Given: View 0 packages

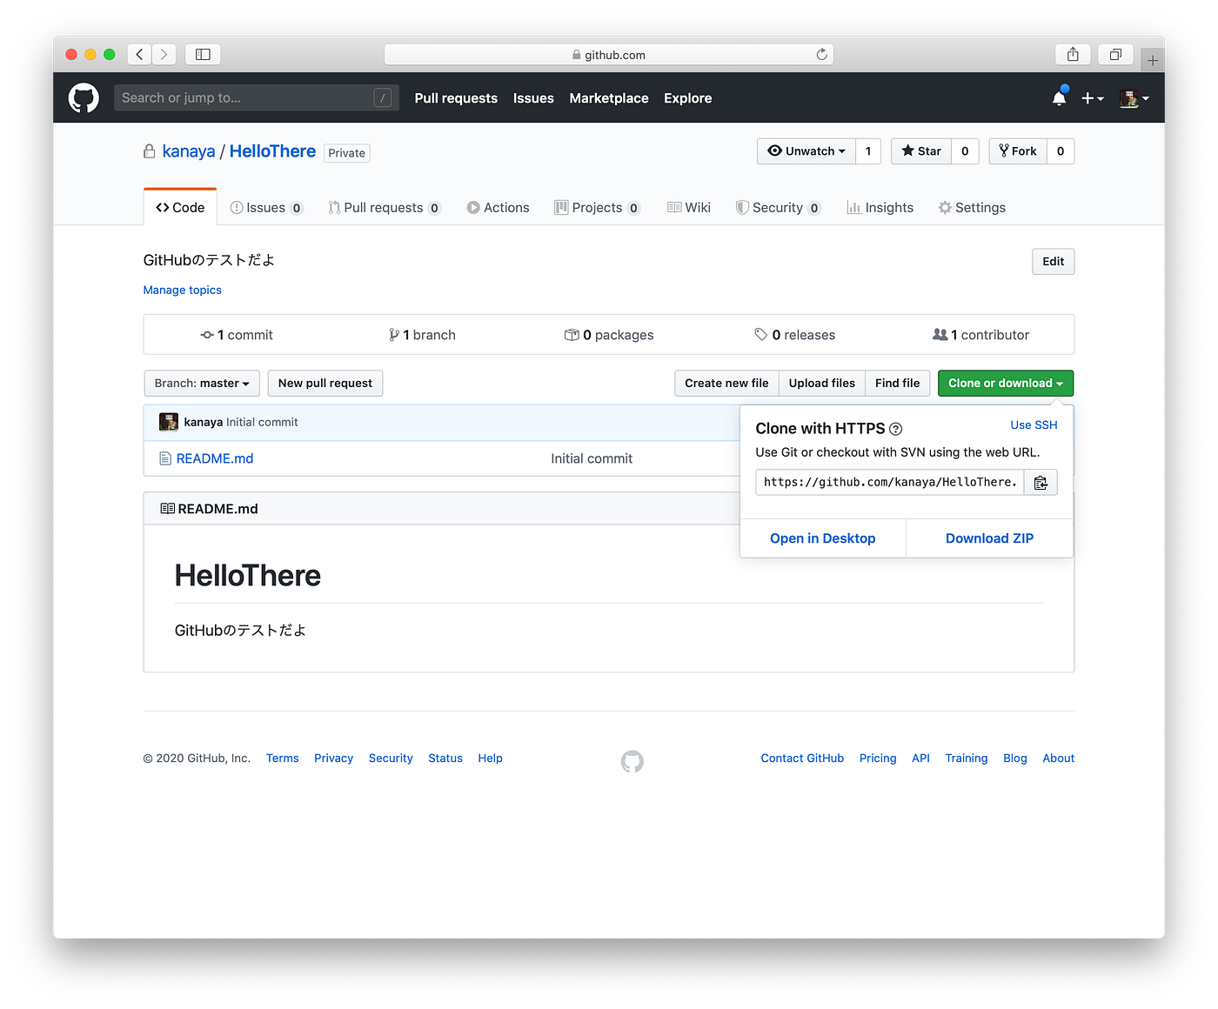Looking at the screenshot, I should click(609, 335).
